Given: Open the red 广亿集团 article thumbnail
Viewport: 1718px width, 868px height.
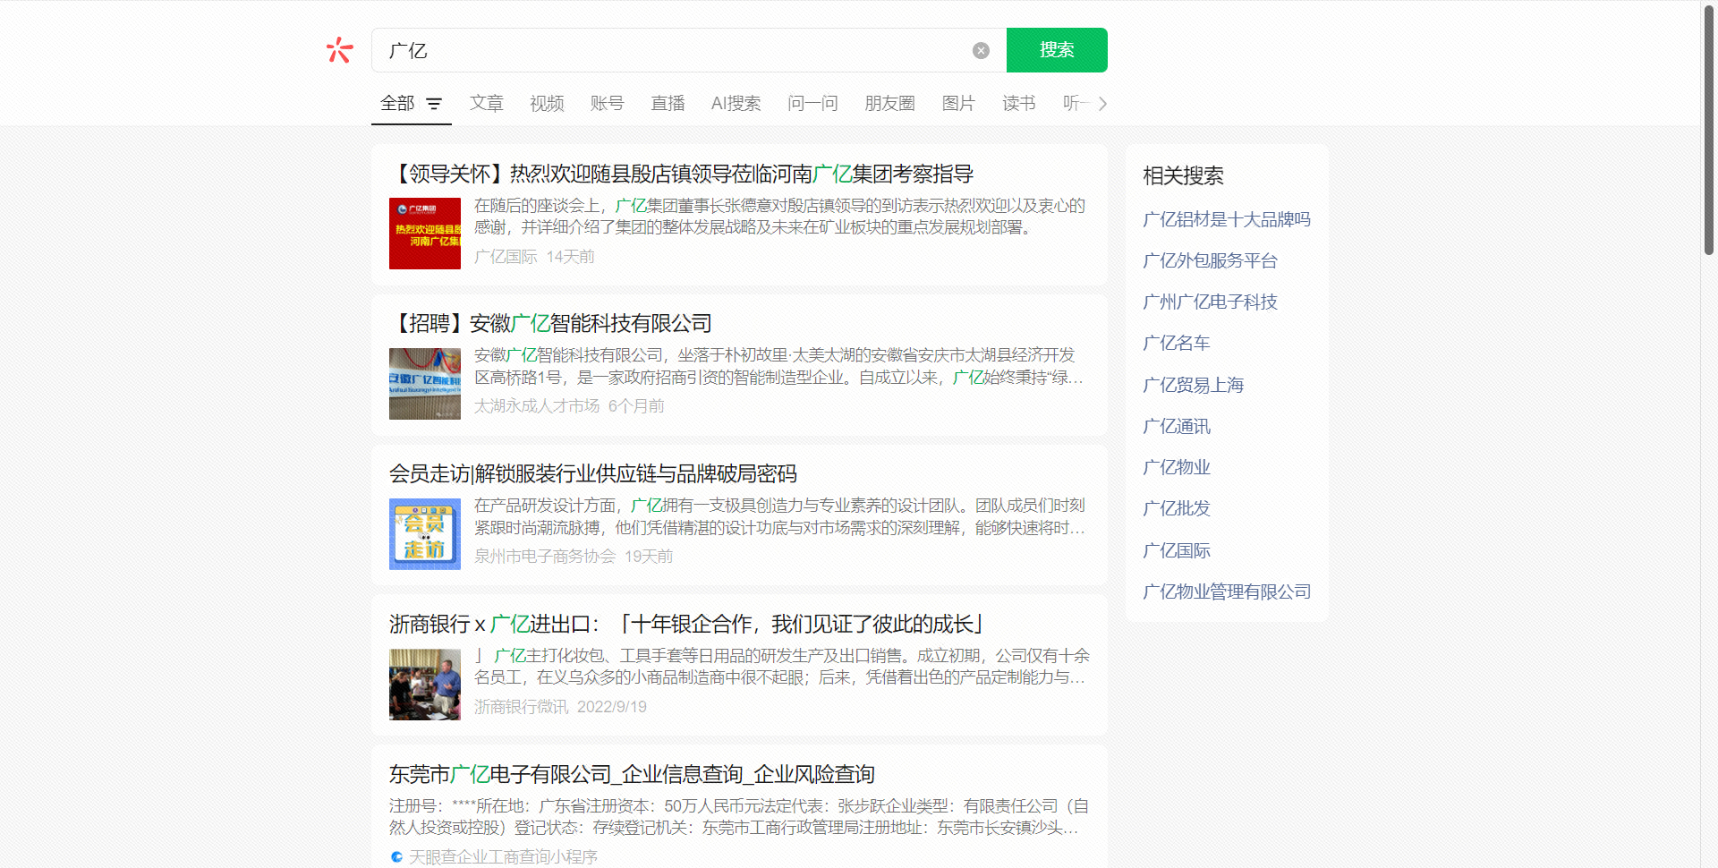Looking at the screenshot, I should click(x=425, y=234).
